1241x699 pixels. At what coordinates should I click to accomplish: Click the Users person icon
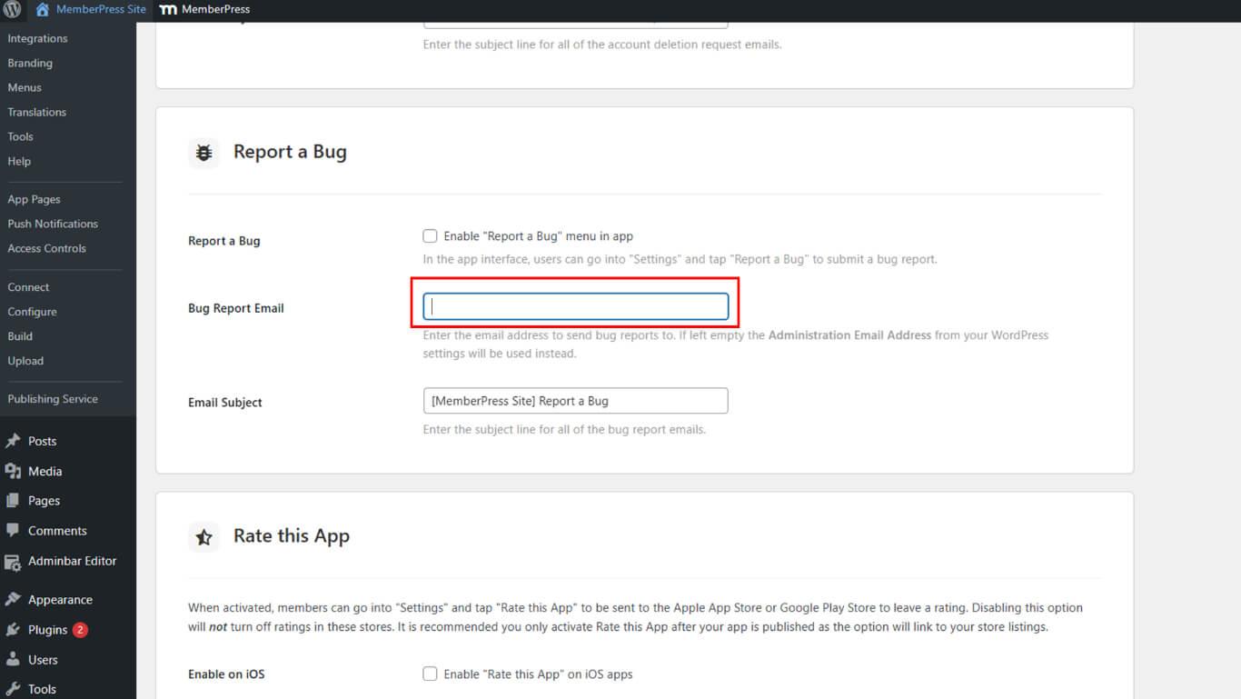(x=13, y=660)
